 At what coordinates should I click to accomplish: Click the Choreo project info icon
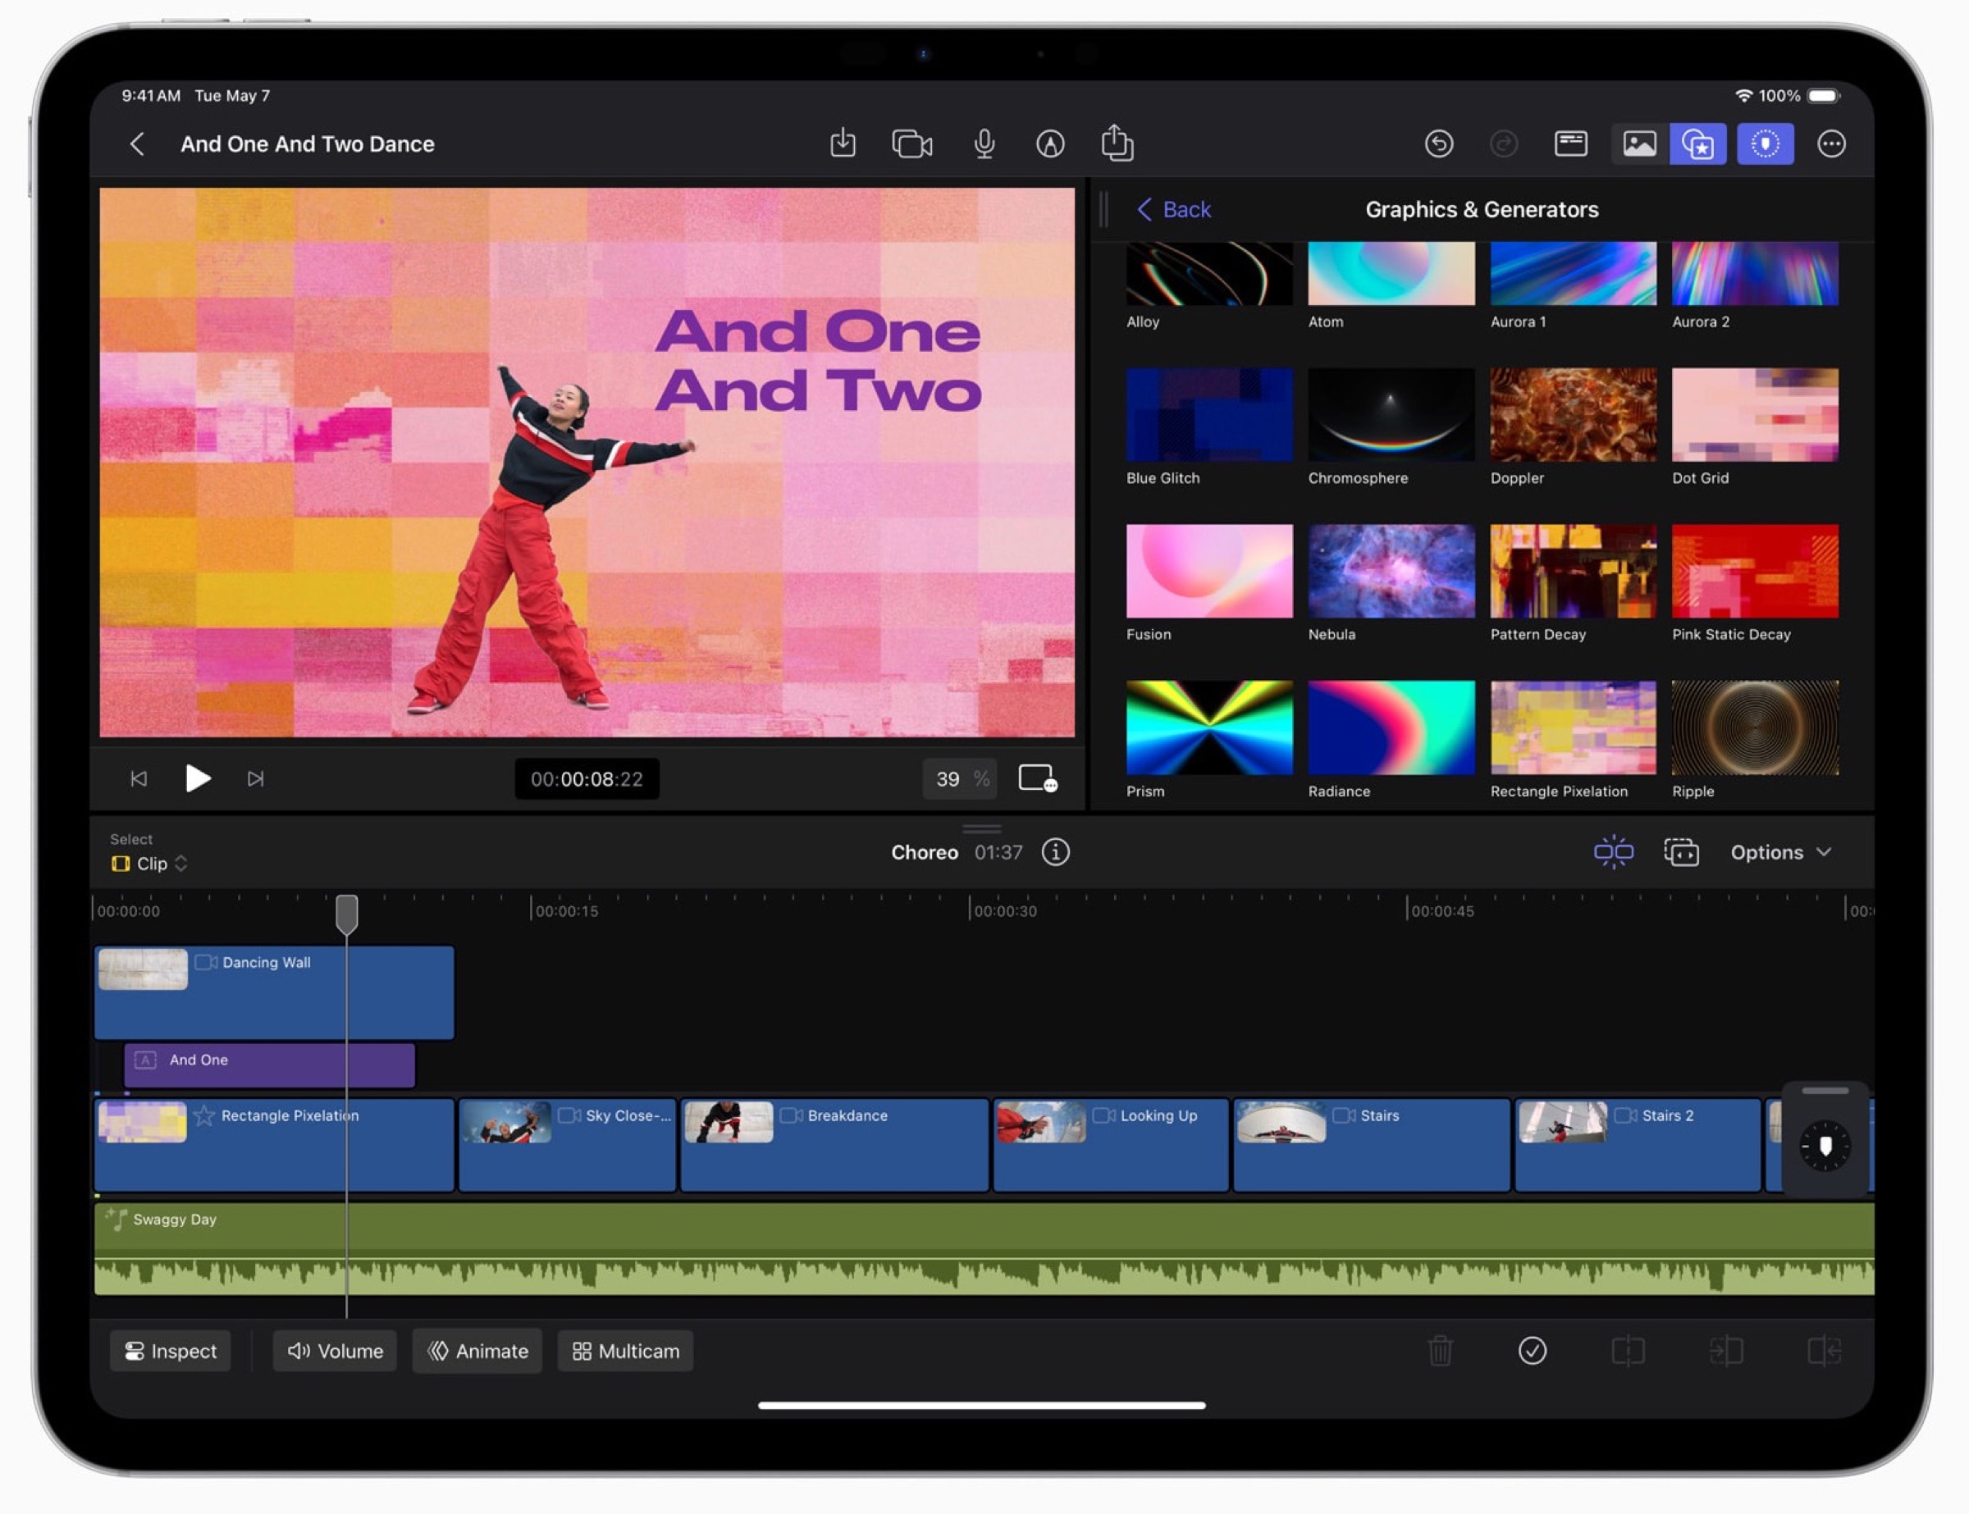click(1055, 851)
